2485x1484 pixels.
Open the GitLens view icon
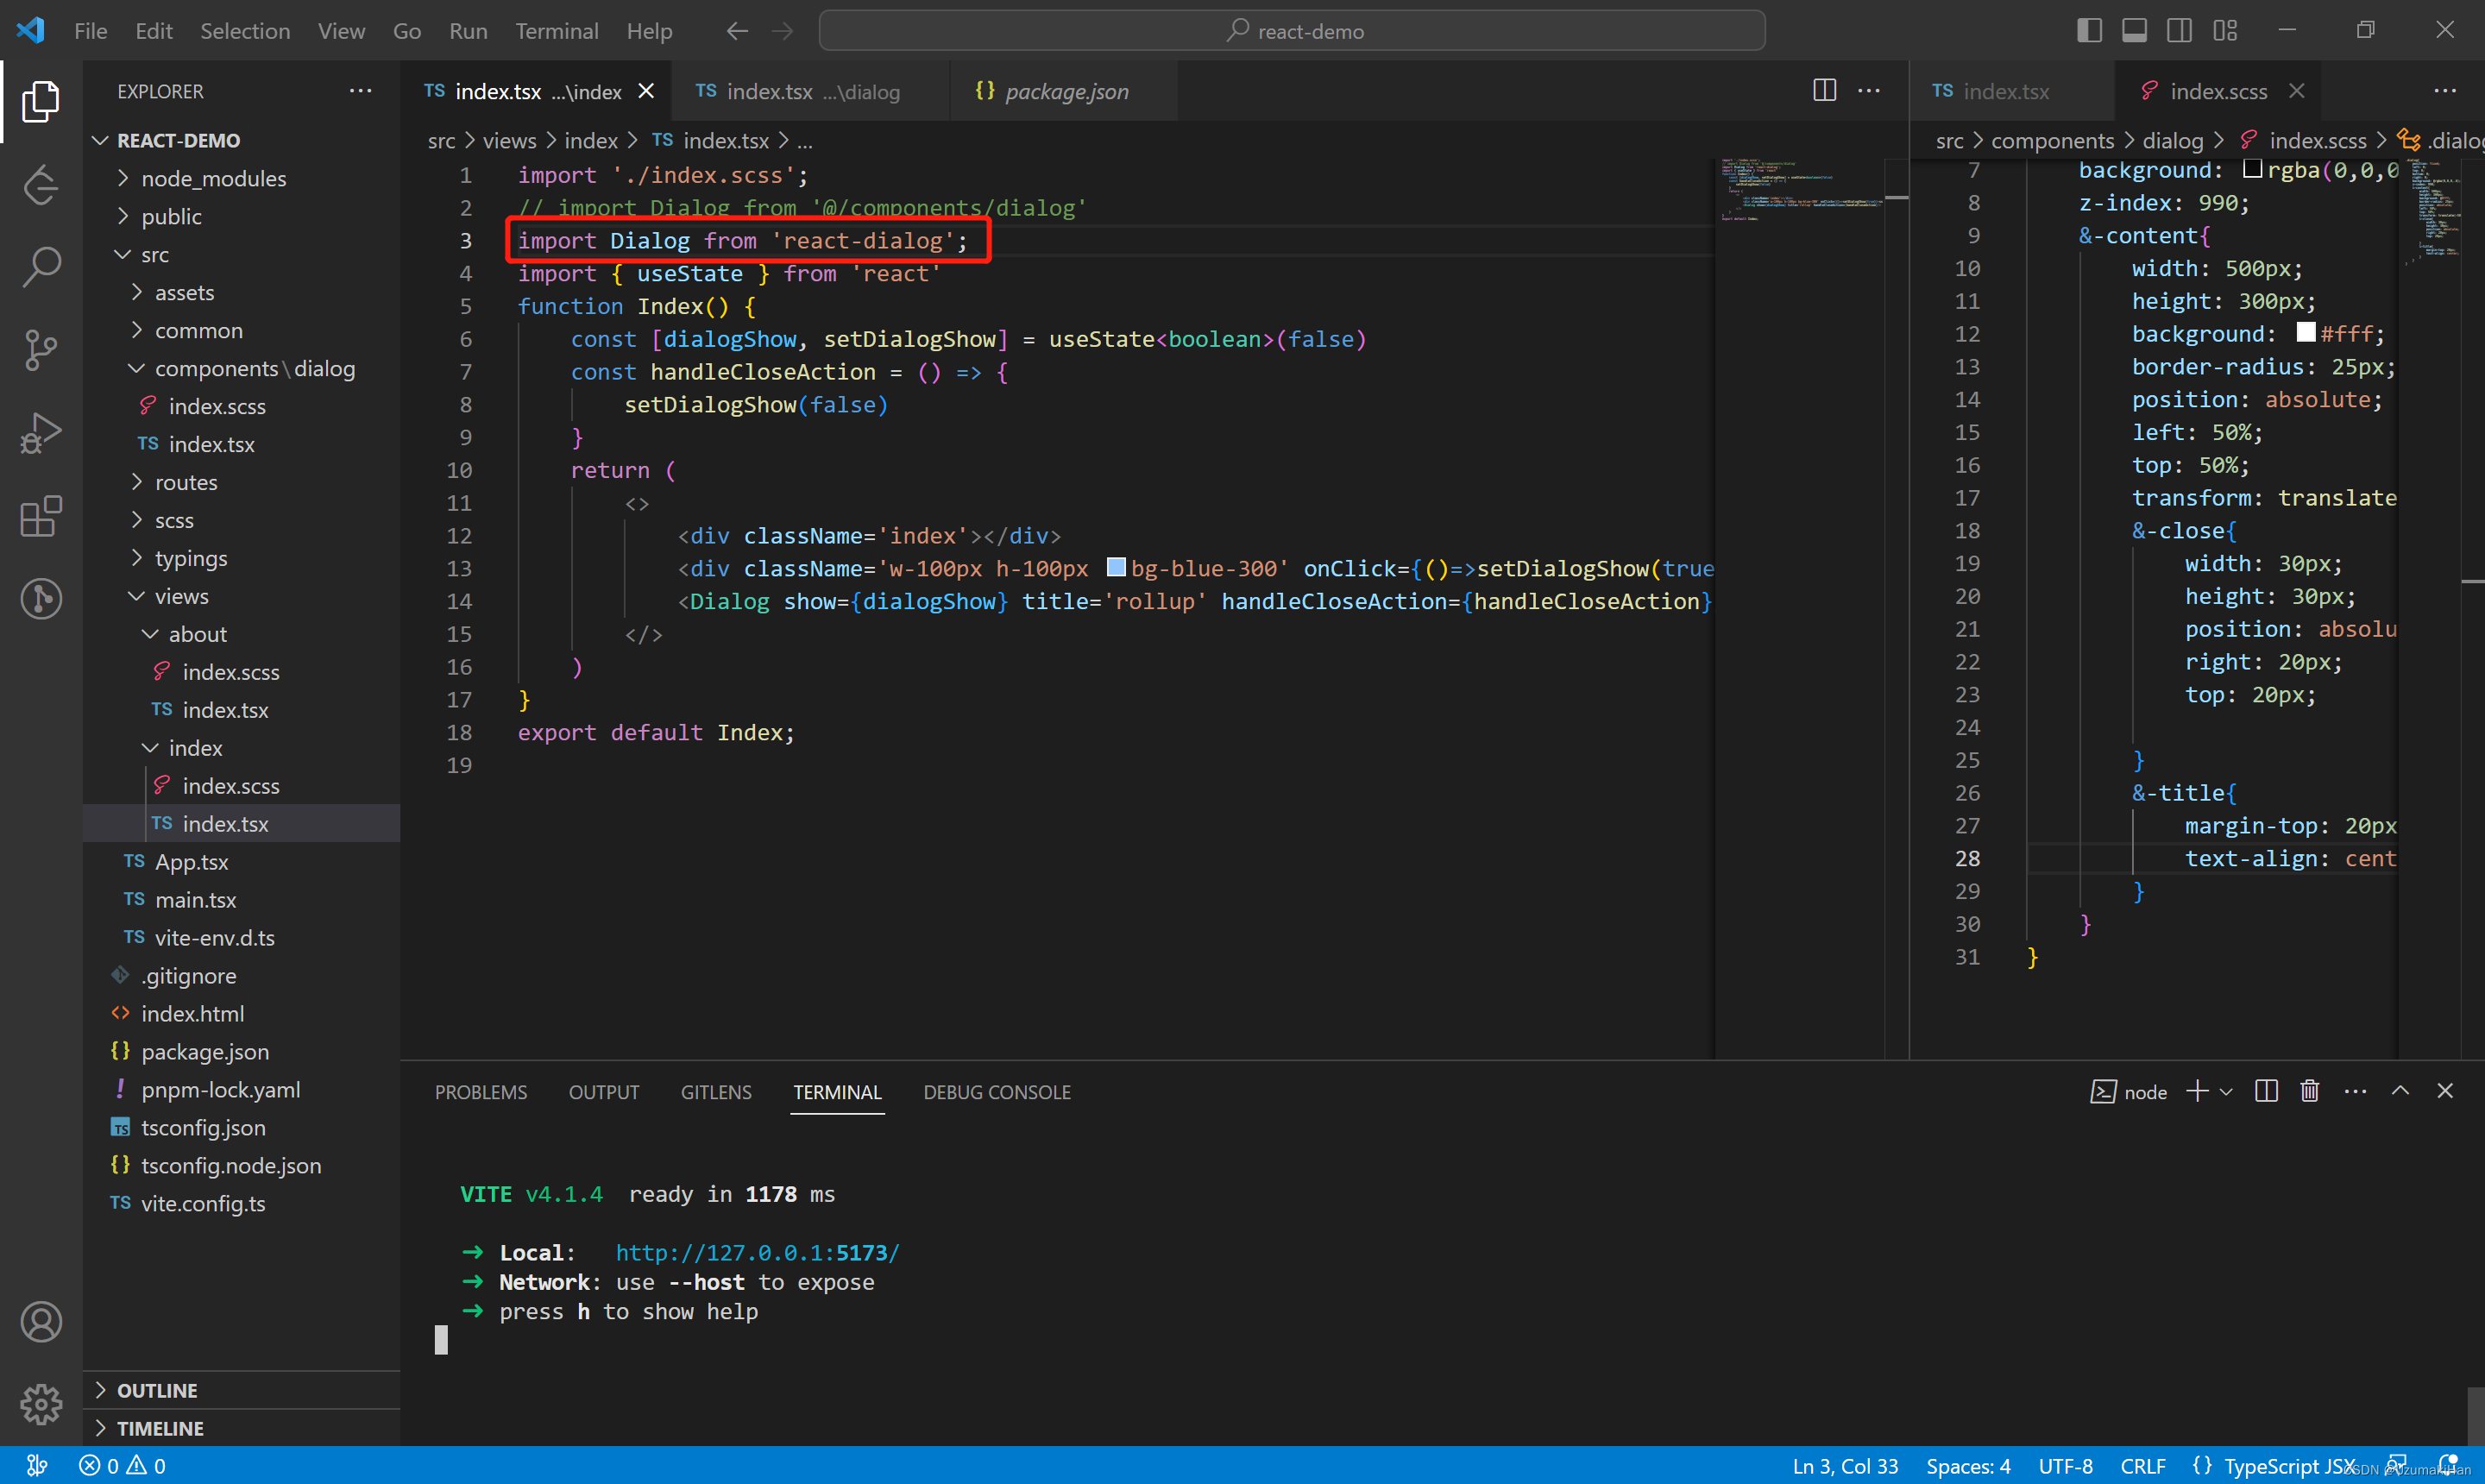pos(41,599)
